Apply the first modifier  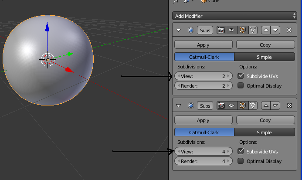(x=204, y=45)
